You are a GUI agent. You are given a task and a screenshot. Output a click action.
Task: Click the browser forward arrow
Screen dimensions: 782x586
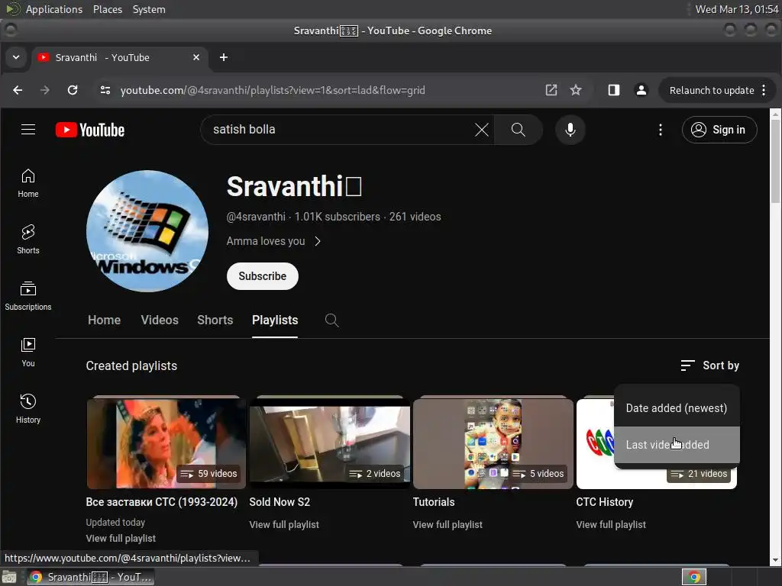point(45,90)
